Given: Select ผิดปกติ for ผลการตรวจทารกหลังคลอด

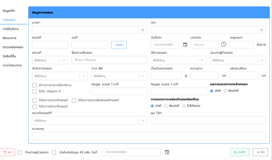Looking at the screenshot, I should pos(226,91).
